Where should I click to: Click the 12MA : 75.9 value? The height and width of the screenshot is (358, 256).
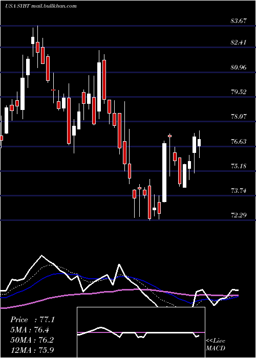pyautogui.click(x=32, y=350)
